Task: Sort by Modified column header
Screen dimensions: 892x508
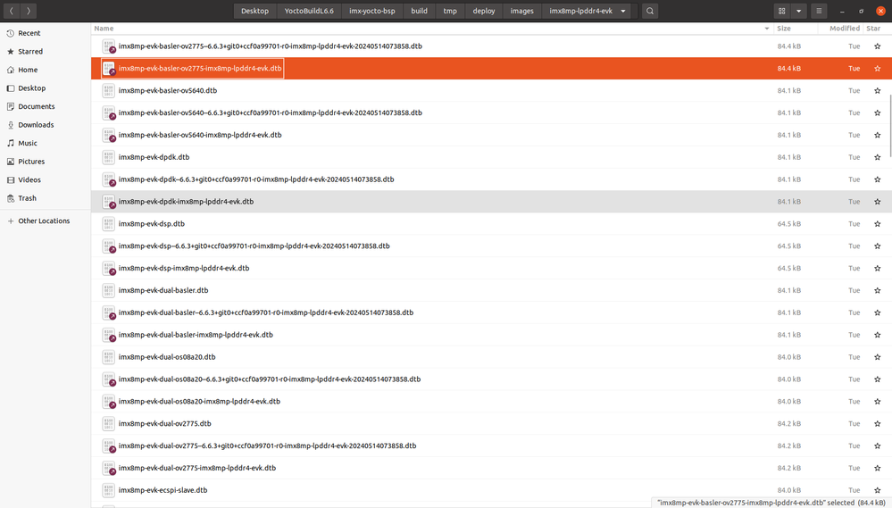Action: [841, 29]
